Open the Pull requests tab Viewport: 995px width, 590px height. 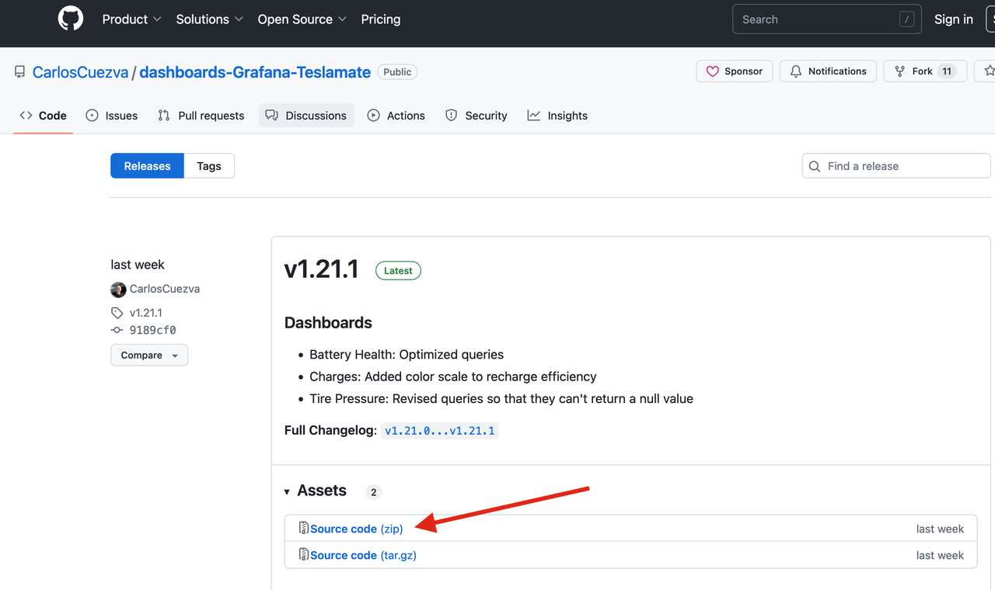[201, 116]
